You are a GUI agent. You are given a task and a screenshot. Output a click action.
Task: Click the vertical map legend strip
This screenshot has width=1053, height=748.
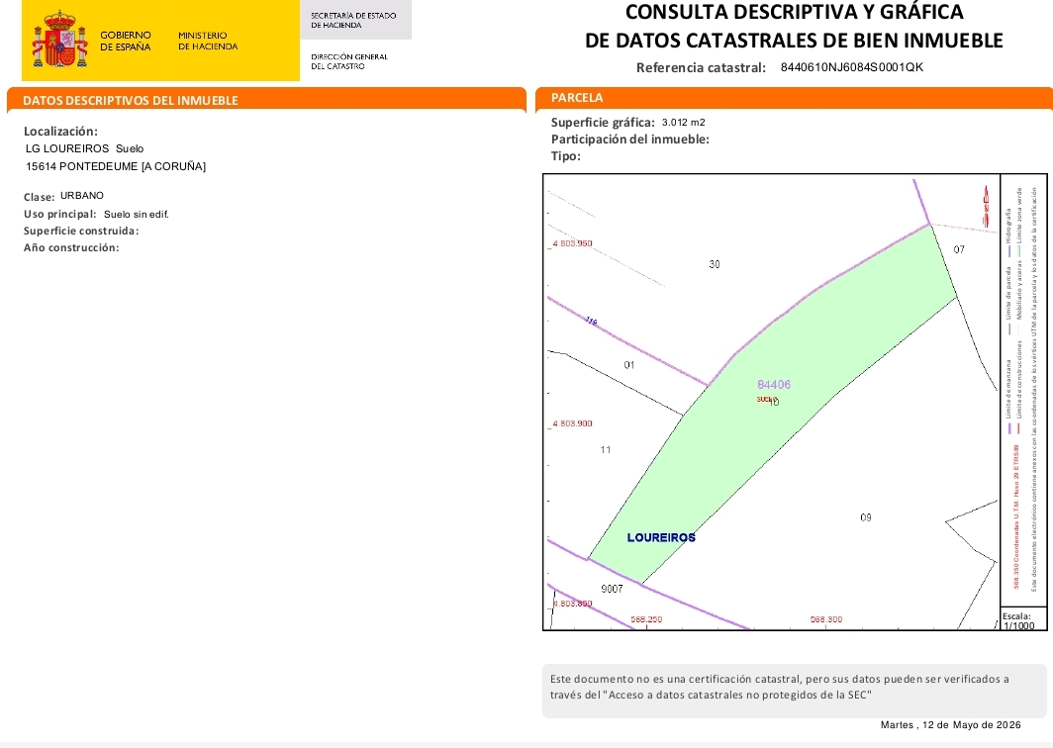pos(1022,390)
